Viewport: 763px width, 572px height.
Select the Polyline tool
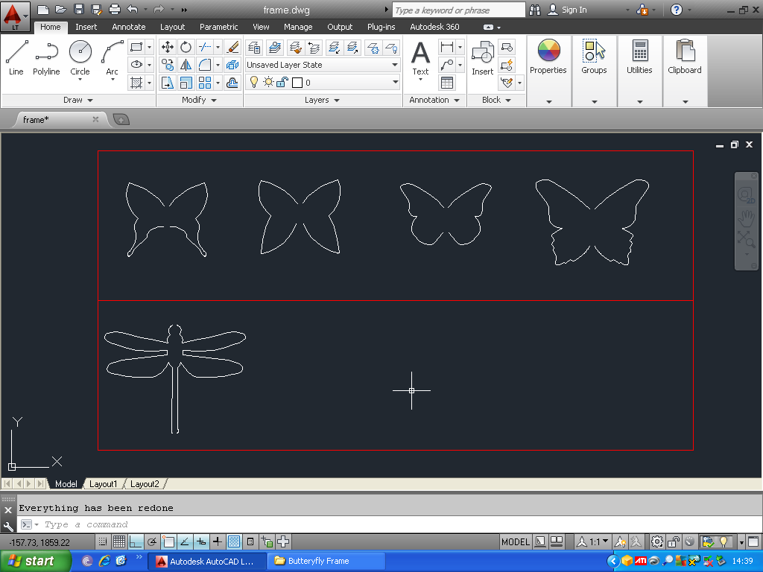coord(46,58)
